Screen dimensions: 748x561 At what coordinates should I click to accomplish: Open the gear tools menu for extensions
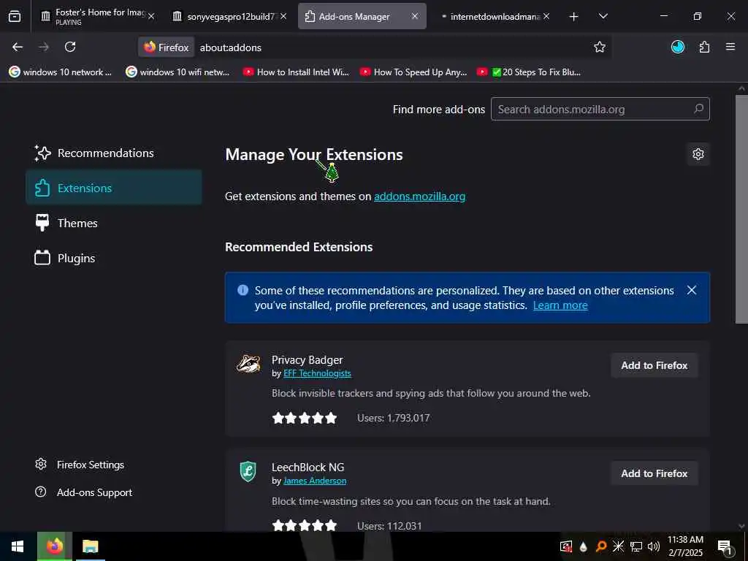click(698, 154)
